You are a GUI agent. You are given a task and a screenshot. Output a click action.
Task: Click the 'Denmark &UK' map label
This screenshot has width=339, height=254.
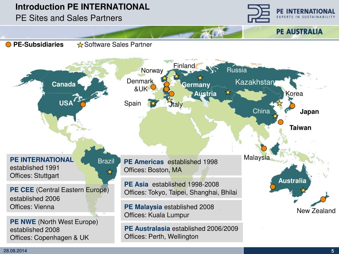[140, 85]
